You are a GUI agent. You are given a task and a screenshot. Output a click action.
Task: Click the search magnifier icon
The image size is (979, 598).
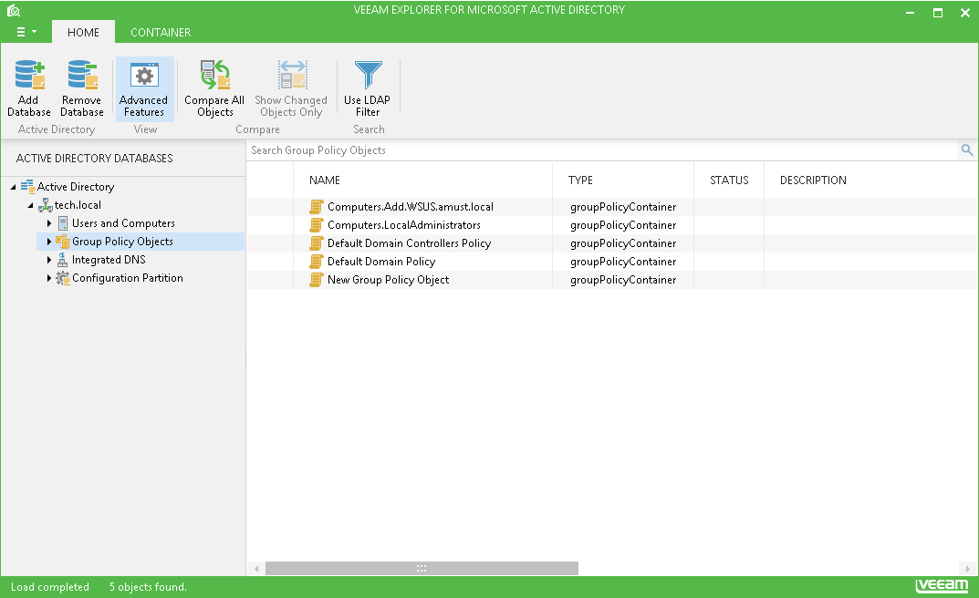coord(966,149)
